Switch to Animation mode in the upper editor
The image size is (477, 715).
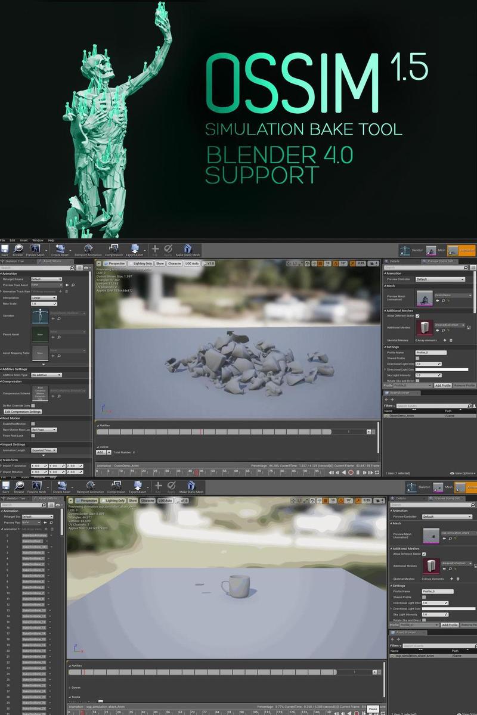tap(462, 251)
